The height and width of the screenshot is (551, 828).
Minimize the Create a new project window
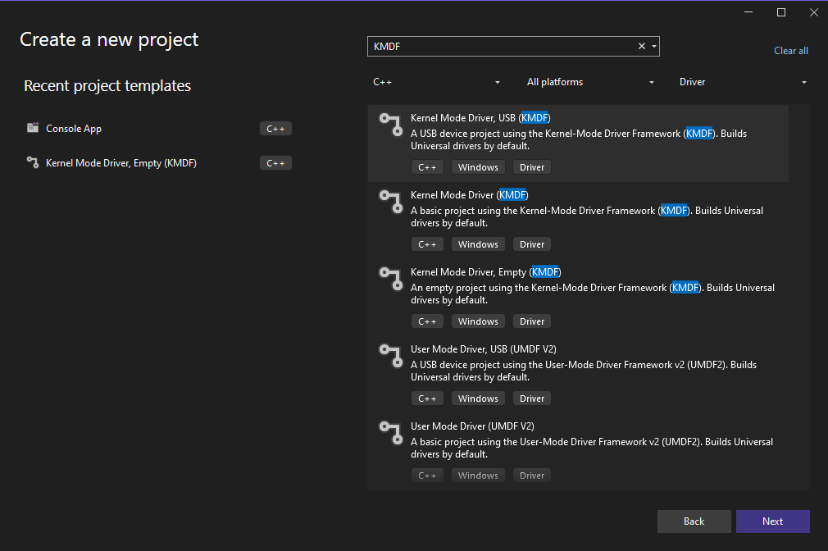748,12
